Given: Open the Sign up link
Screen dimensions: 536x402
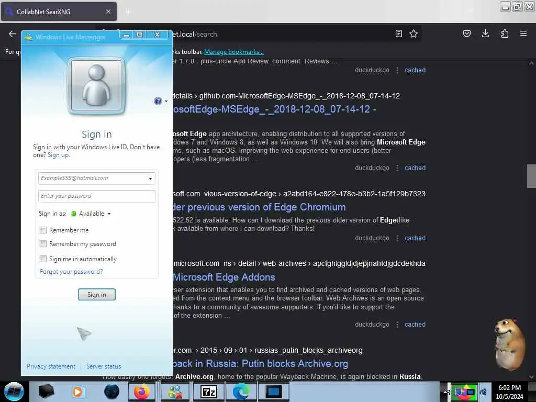Looking at the screenshot, I should (x=58, y=155).
